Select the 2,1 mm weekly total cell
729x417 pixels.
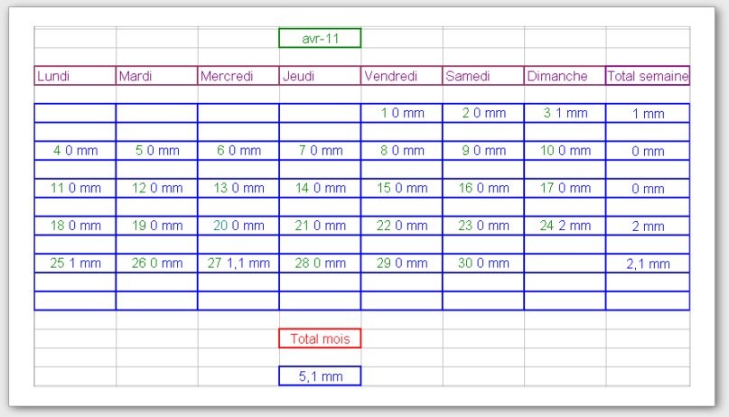point(648,264)
